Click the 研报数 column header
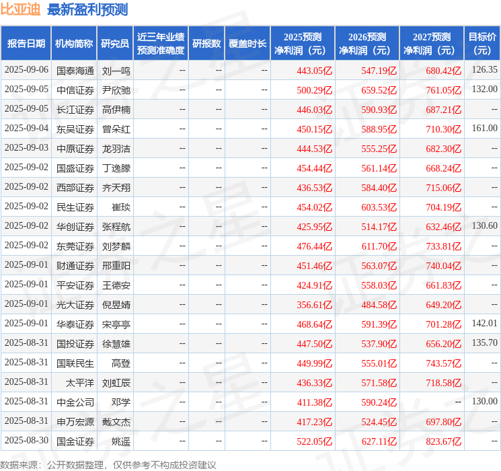The width and height of the screenshot is (501, 471). [206, 44]
